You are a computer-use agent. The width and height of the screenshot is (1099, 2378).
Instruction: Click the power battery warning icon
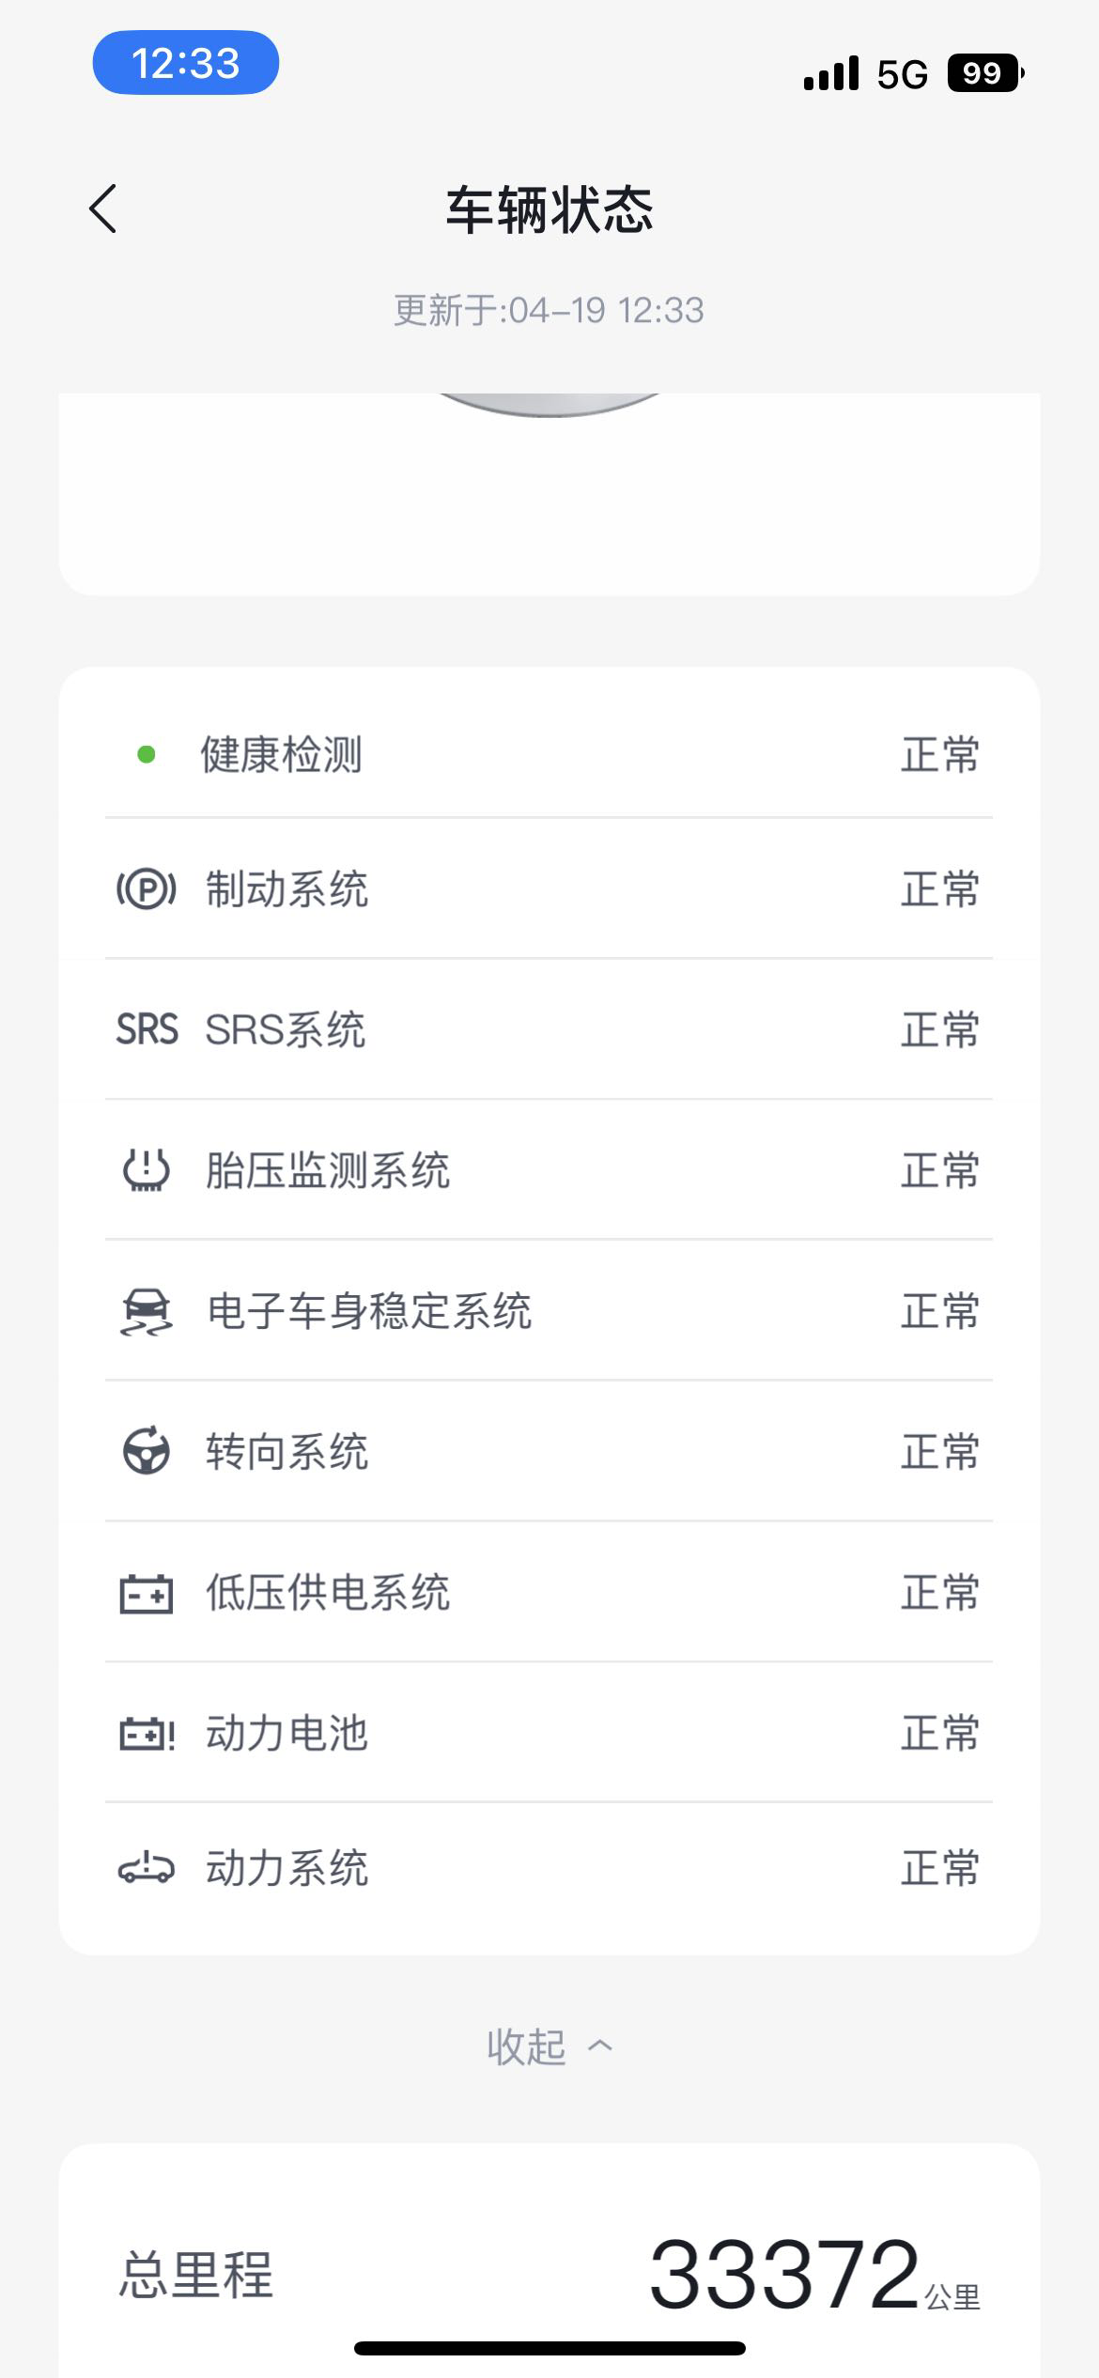147,1734
